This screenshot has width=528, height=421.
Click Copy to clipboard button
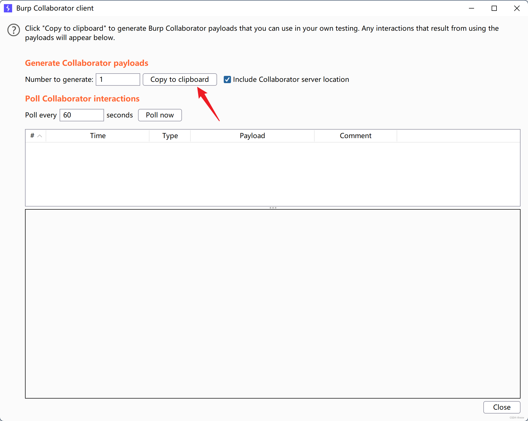(x=180, y=80)
